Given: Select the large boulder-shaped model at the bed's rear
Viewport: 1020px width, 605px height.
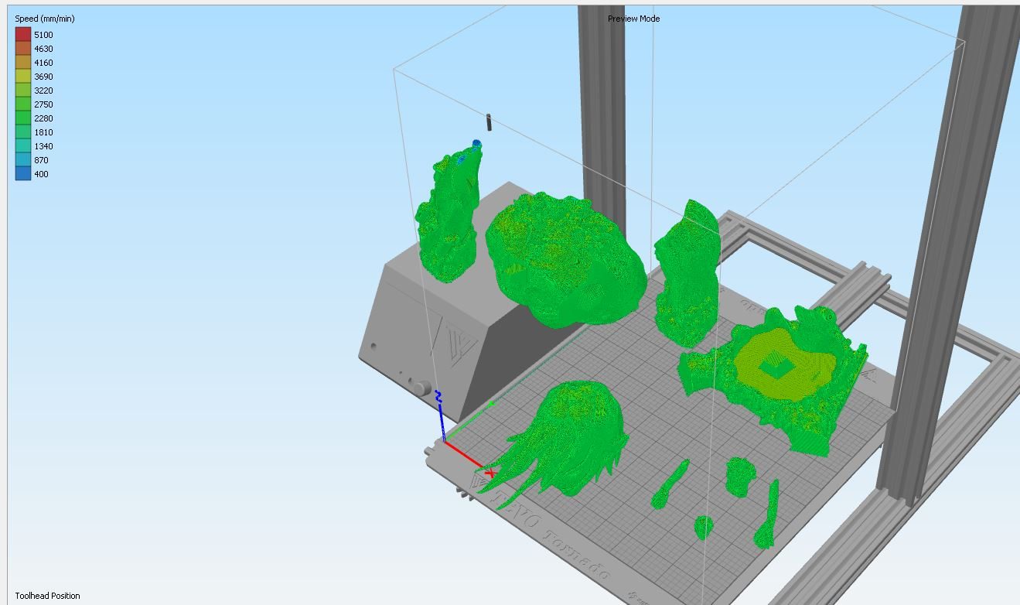Looking at the screenshot, I should click(565, 260).
